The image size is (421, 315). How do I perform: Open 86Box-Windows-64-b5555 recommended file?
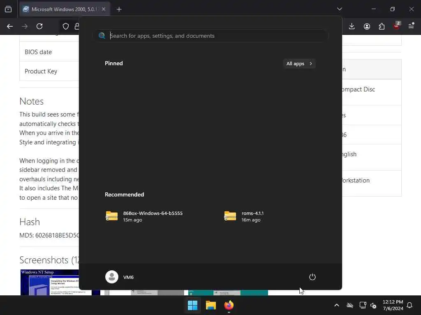coord(144,217)
